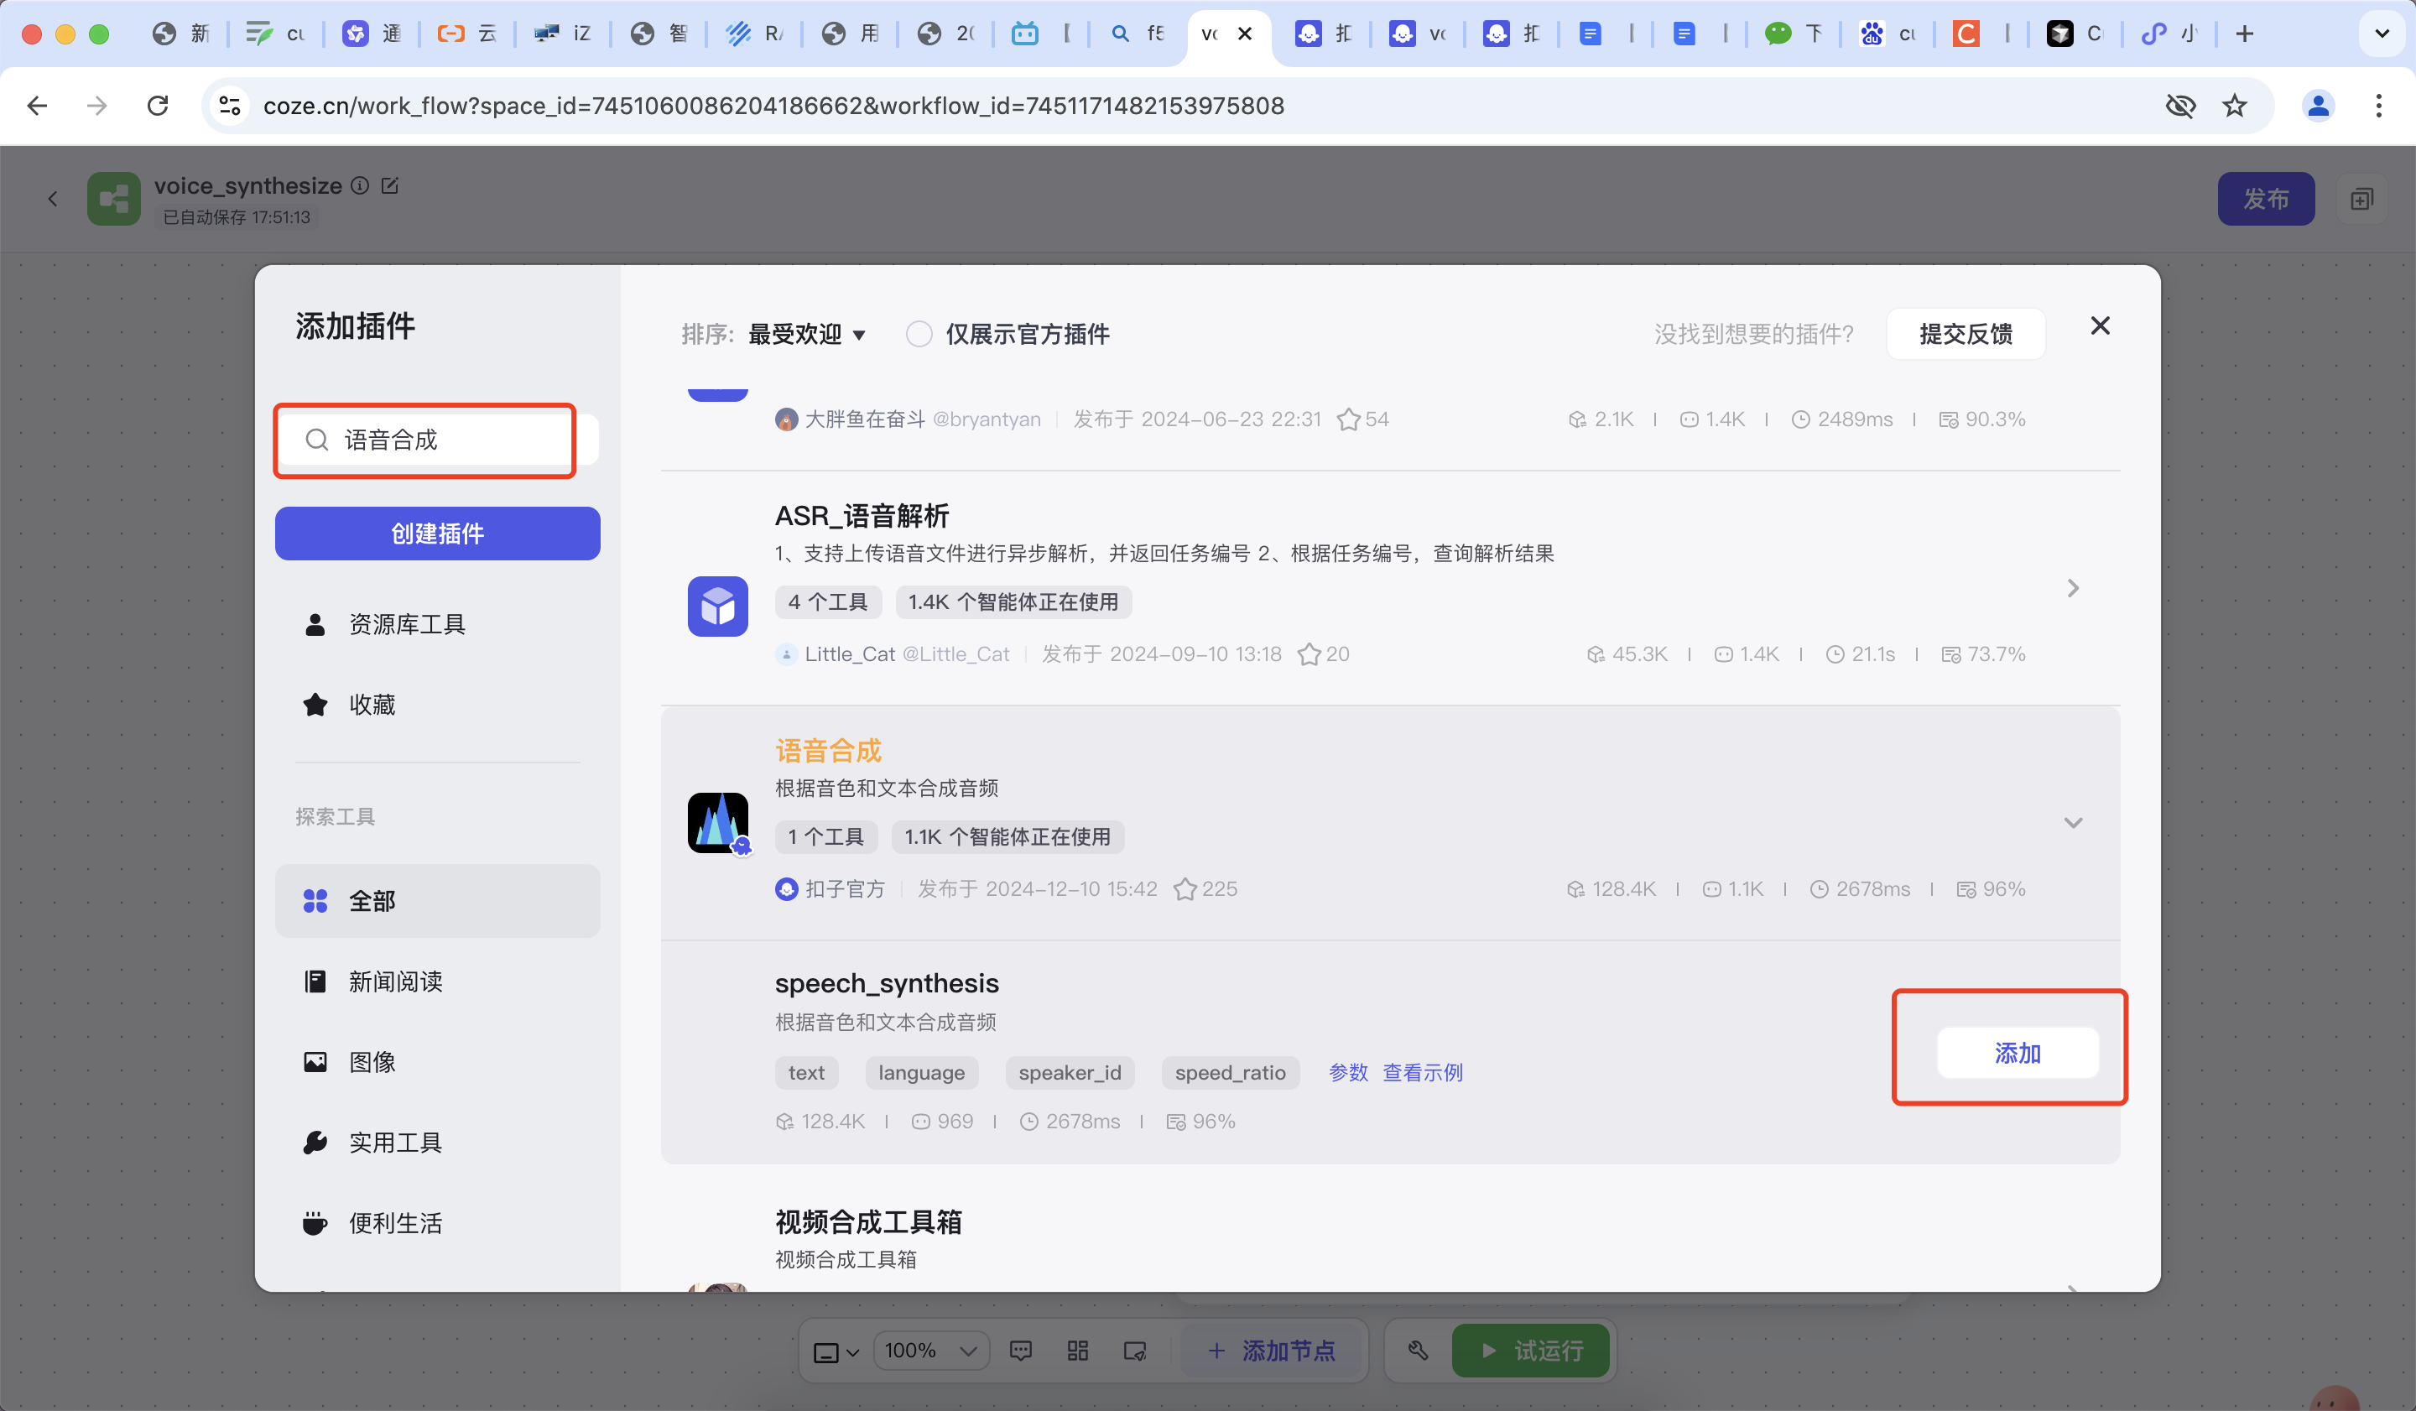Click the minimap icon in bottom toolbar
The width and height of the screenshot is (2416, 1411).
[1135, 1351]
